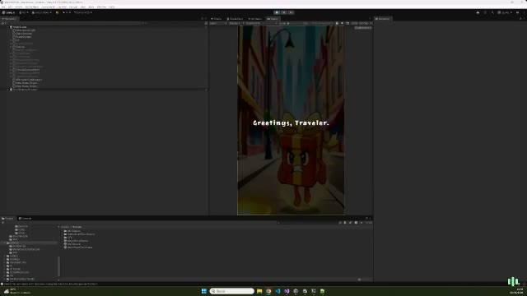Click the Greetings, Traveler text in Game view
Screen dimensions: 527x296
point(291,123)
